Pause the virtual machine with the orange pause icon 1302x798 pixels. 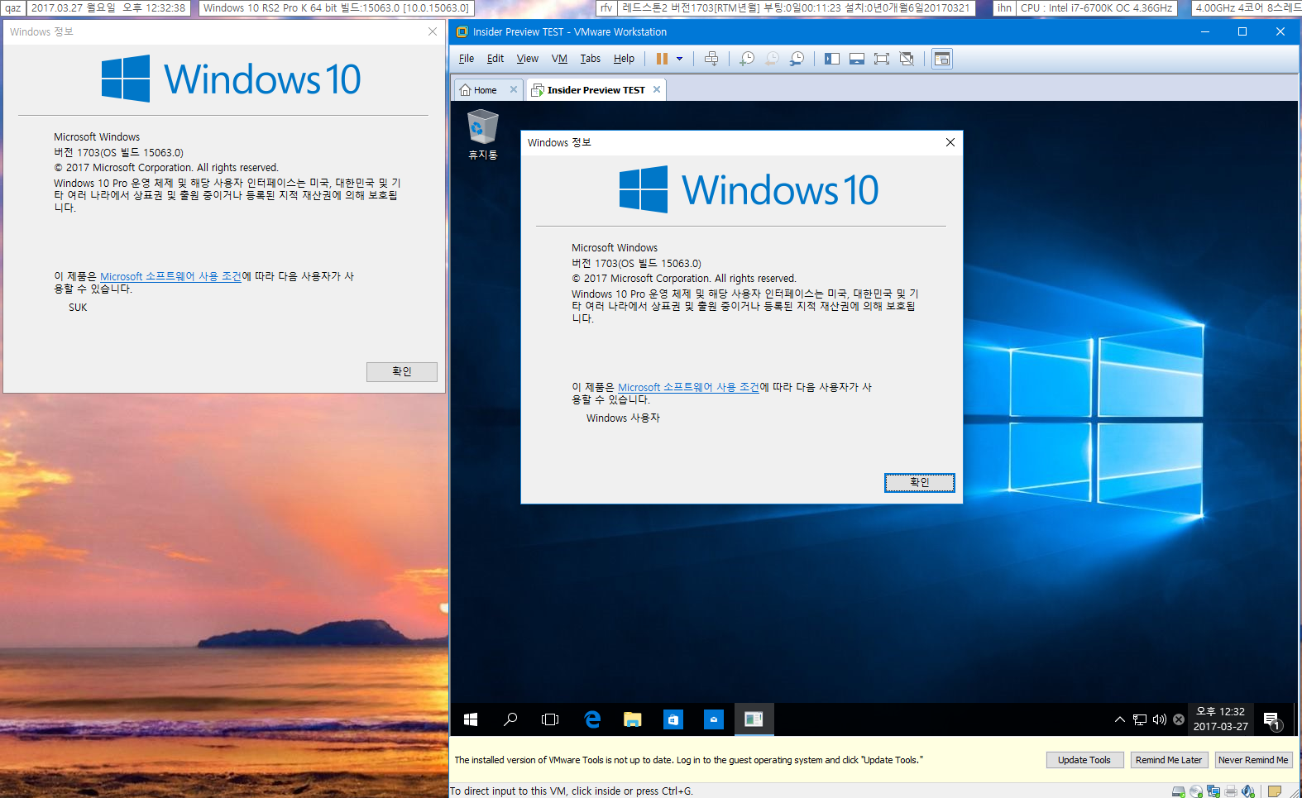tap(662, 59)
